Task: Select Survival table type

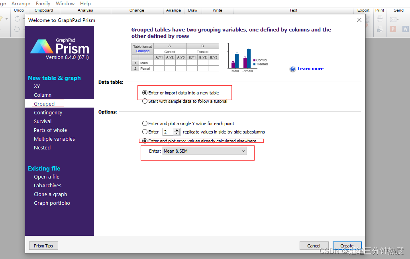Action: click(43, 122)
